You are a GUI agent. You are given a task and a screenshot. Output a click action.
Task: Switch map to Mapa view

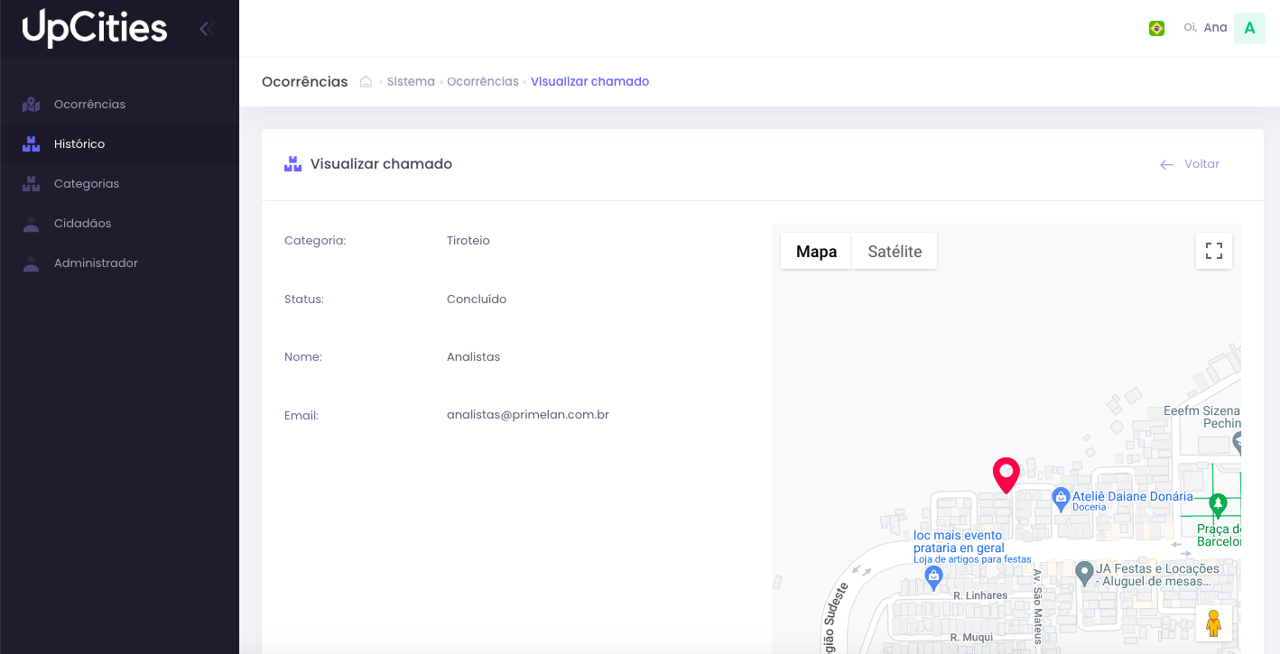816,252
